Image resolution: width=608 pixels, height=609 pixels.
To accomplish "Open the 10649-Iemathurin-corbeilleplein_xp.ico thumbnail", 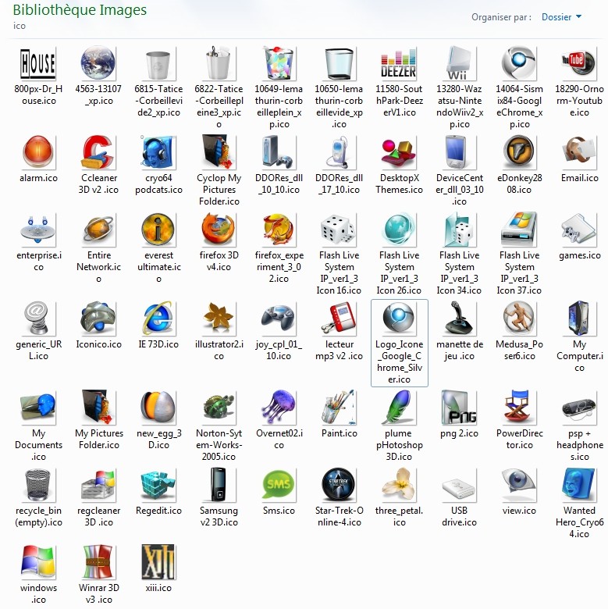I will 279,63.
